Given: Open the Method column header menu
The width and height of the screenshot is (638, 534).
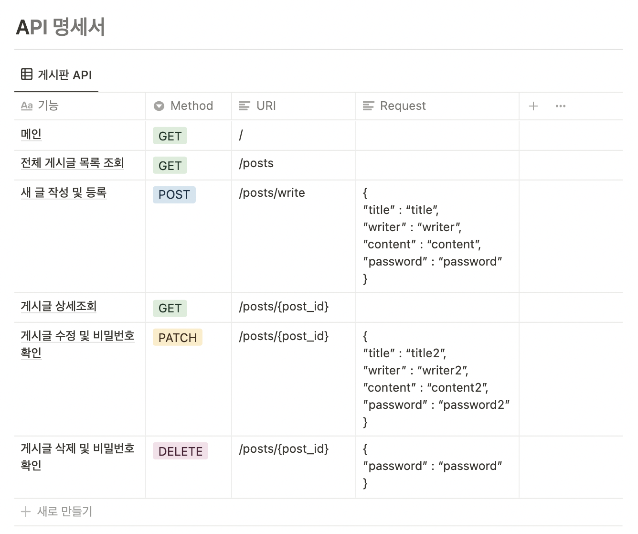Looking at the screenshot, I should [189, 106].
